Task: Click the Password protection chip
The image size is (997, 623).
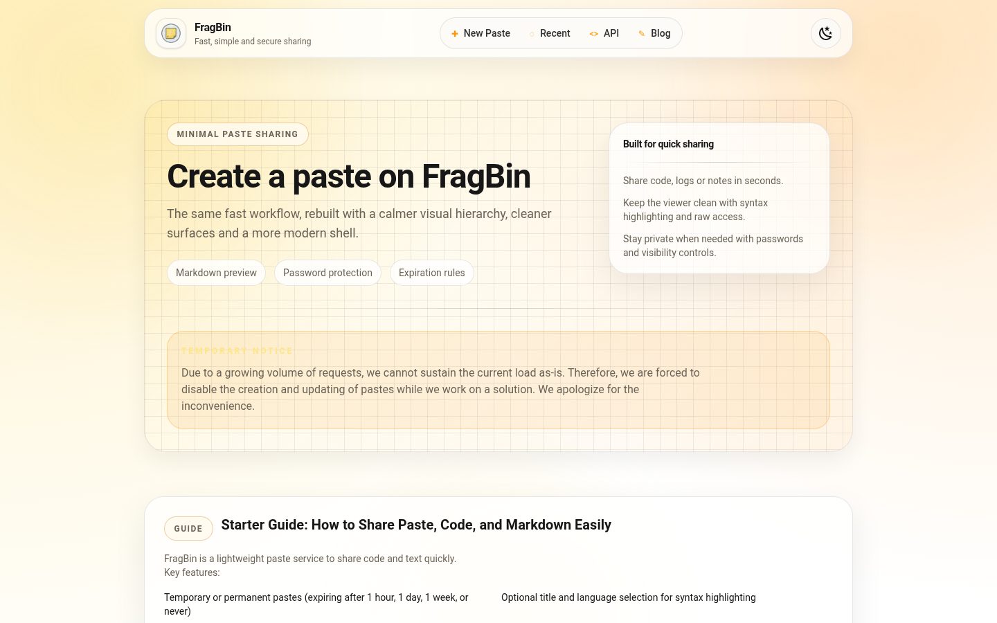Action: [327, 273]
